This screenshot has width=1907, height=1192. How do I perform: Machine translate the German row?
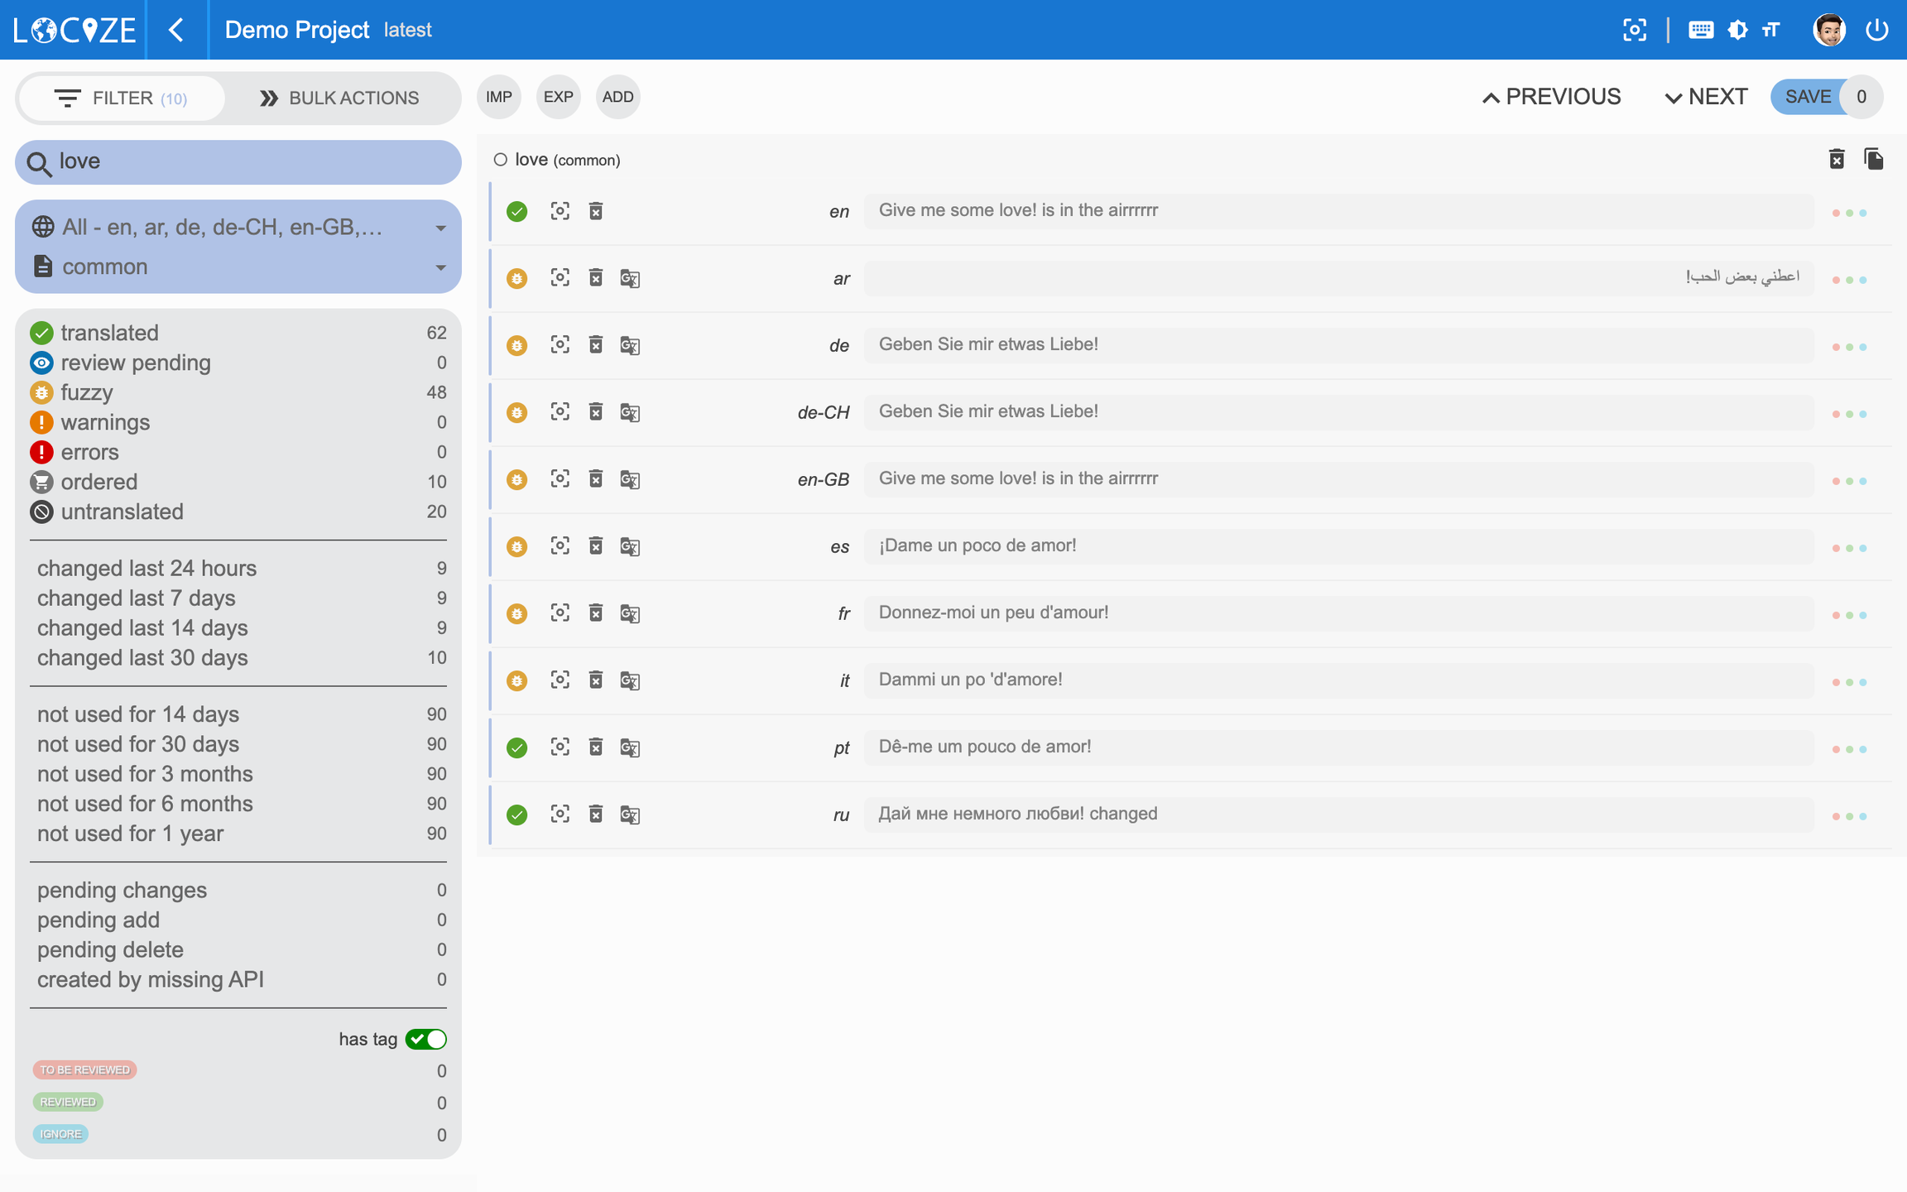[630, 345]
